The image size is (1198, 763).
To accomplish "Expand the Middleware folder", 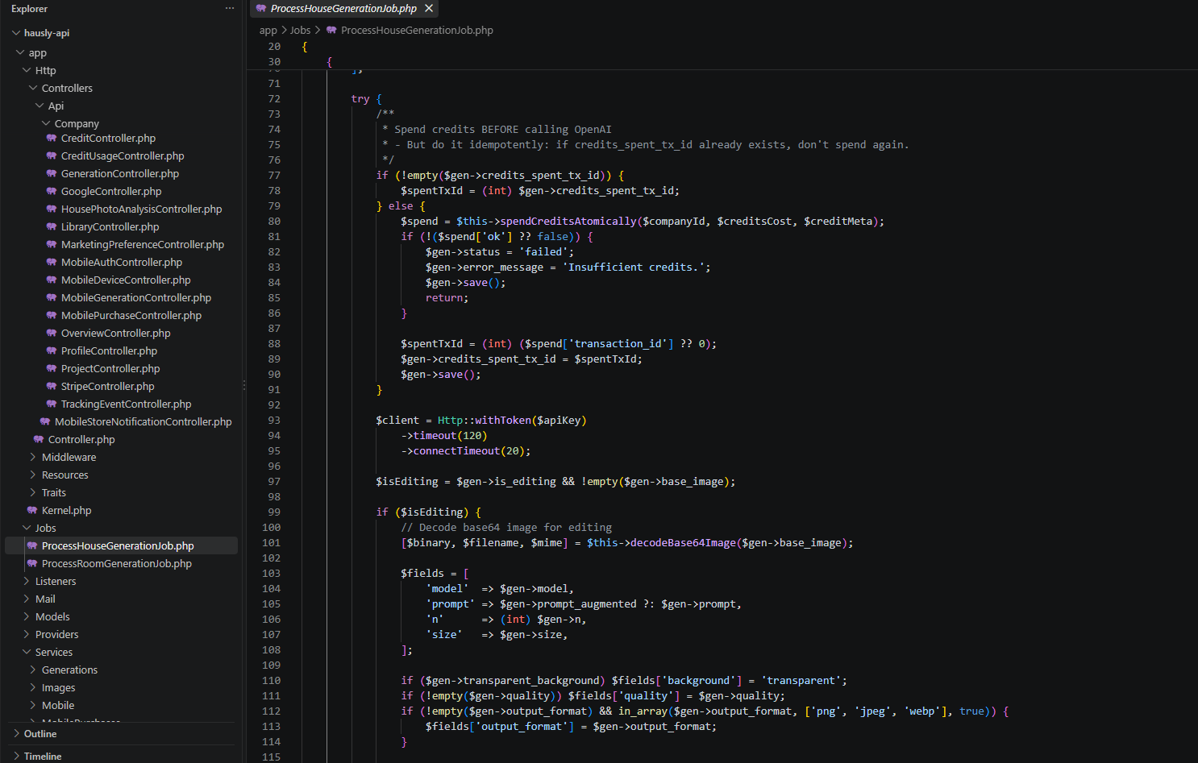I will coord(33,458).
